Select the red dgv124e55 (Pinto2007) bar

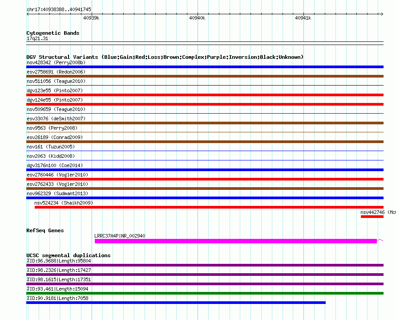pyautogui.click(x=205, y=104)
